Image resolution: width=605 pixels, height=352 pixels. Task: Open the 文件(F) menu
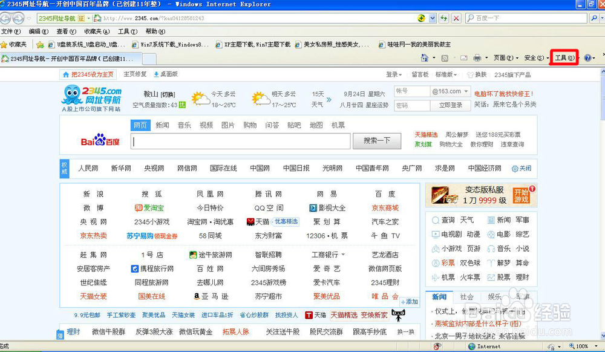tap(11, 31)
